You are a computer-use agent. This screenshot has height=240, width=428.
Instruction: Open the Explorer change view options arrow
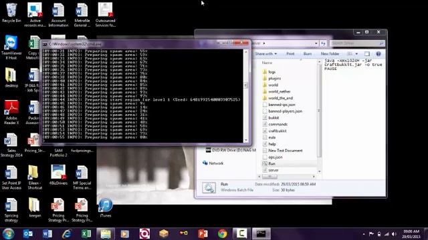(x=356, y=53)
